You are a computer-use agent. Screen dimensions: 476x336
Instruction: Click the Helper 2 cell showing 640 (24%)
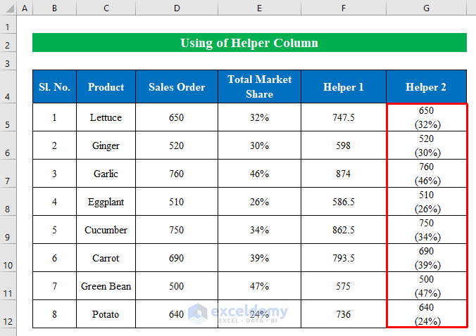pyautogui.click(x=426, y=314)
